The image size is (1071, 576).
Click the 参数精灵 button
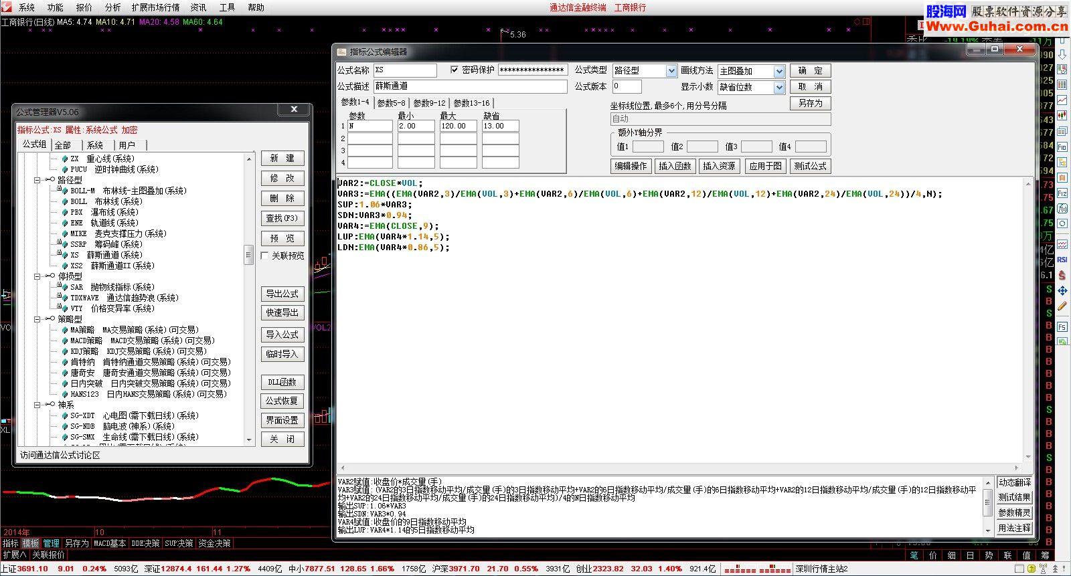1014,512
